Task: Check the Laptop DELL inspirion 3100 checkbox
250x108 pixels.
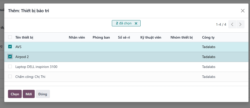Action: [10, 66]
